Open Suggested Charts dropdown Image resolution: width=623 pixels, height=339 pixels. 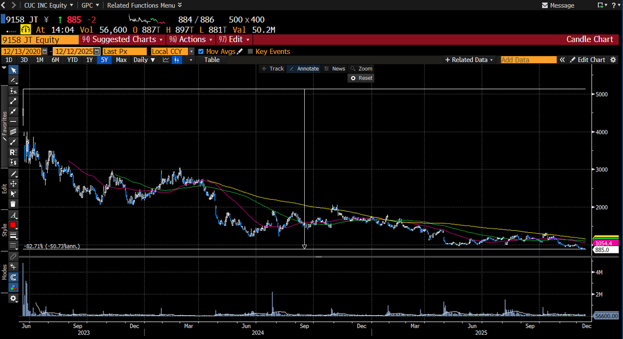[x=123, y=39]
